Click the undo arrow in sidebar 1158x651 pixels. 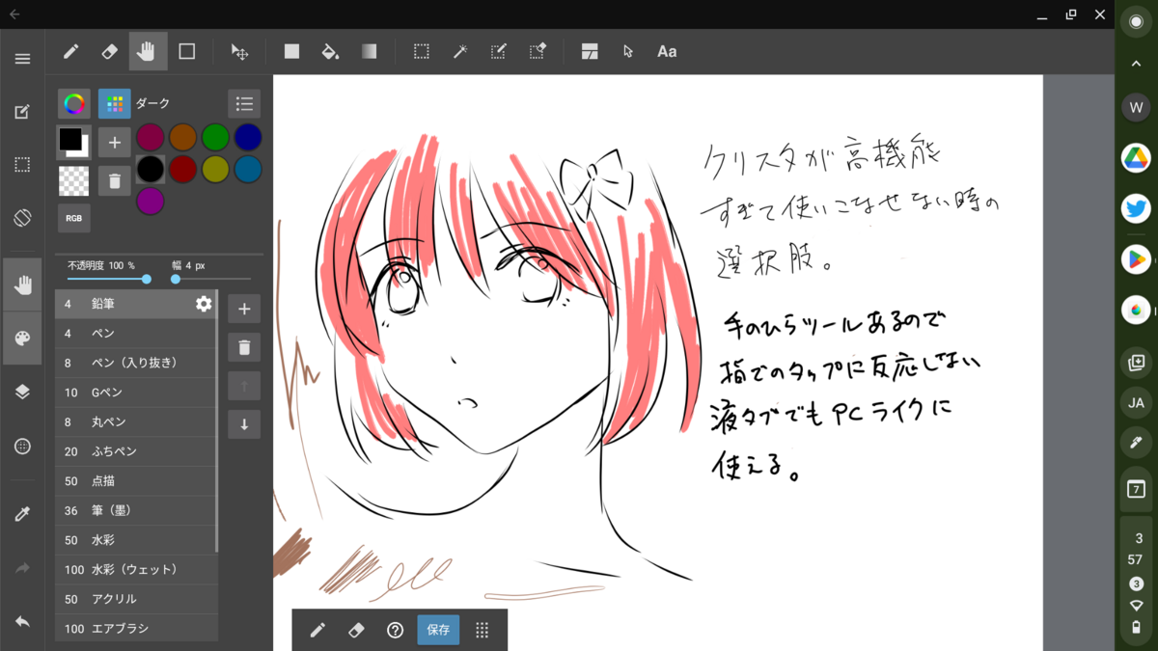point(22,622)
